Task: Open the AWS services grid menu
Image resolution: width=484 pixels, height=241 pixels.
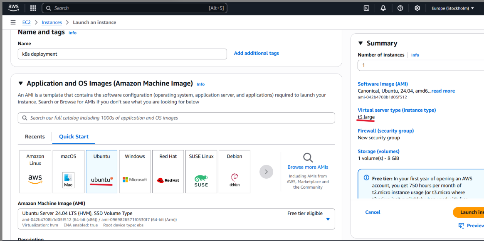Action: [x=33, y=8]
